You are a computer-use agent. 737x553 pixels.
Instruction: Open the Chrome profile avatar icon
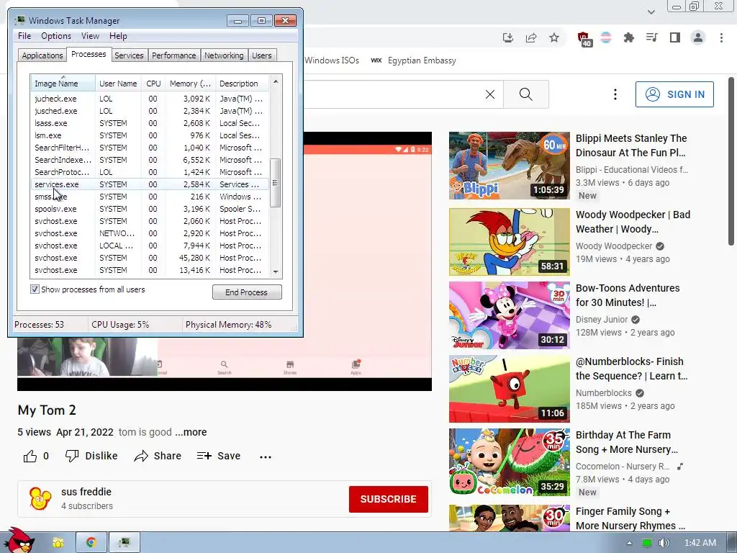698,37
